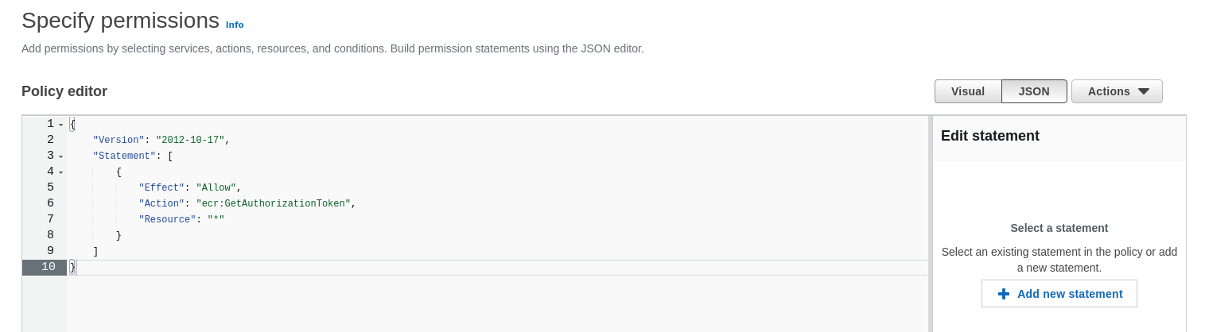Screen dimensions: 1205x332
Task: Open the Actions dropdown menu
Action: 1116,91
